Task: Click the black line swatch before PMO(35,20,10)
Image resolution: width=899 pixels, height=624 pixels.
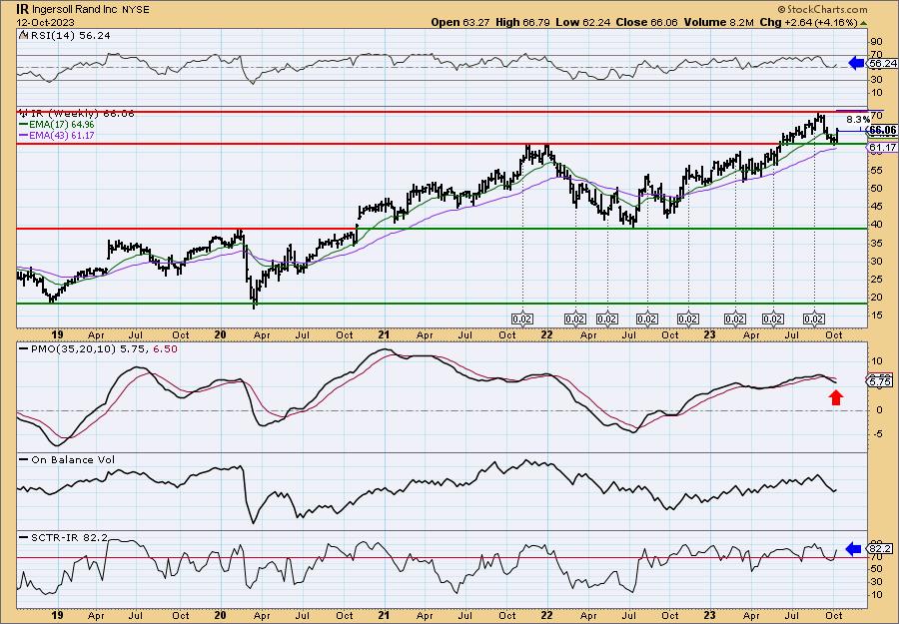Action: coord(24,348)
